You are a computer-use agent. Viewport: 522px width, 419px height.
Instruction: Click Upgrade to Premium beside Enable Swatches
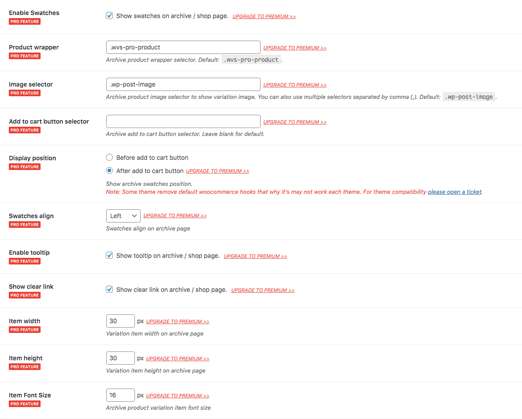264,17
